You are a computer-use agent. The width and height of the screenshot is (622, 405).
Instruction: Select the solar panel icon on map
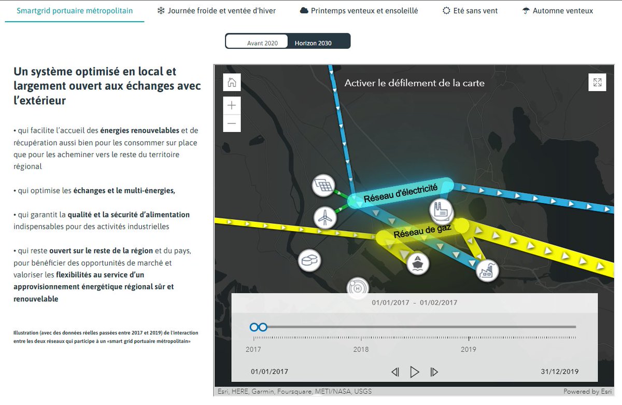click(x=324, y=186)
